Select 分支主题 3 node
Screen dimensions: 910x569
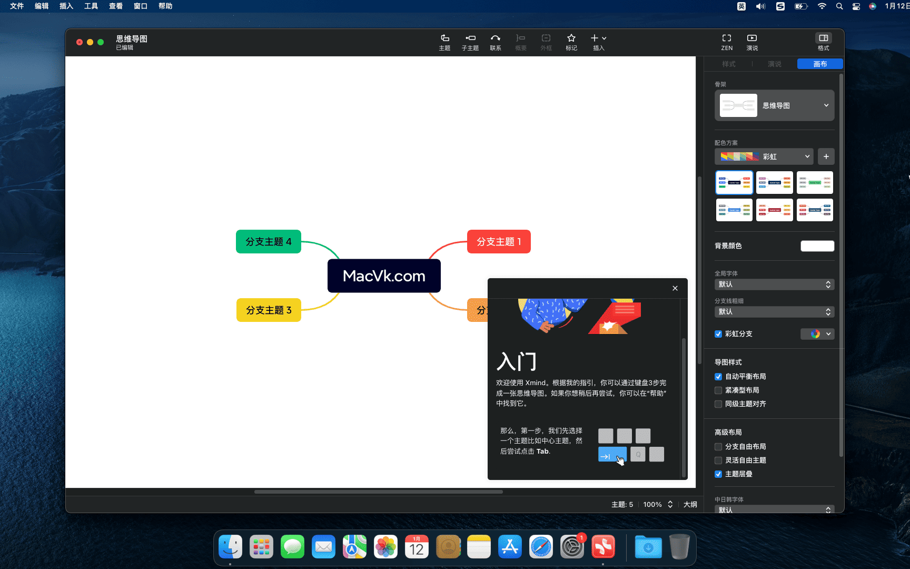269,310
